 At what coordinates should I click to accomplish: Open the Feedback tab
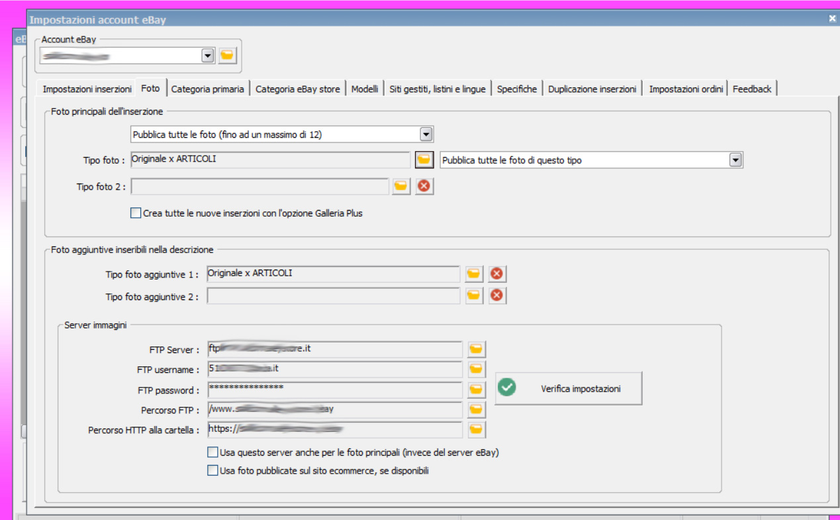[x=752, y=89]
